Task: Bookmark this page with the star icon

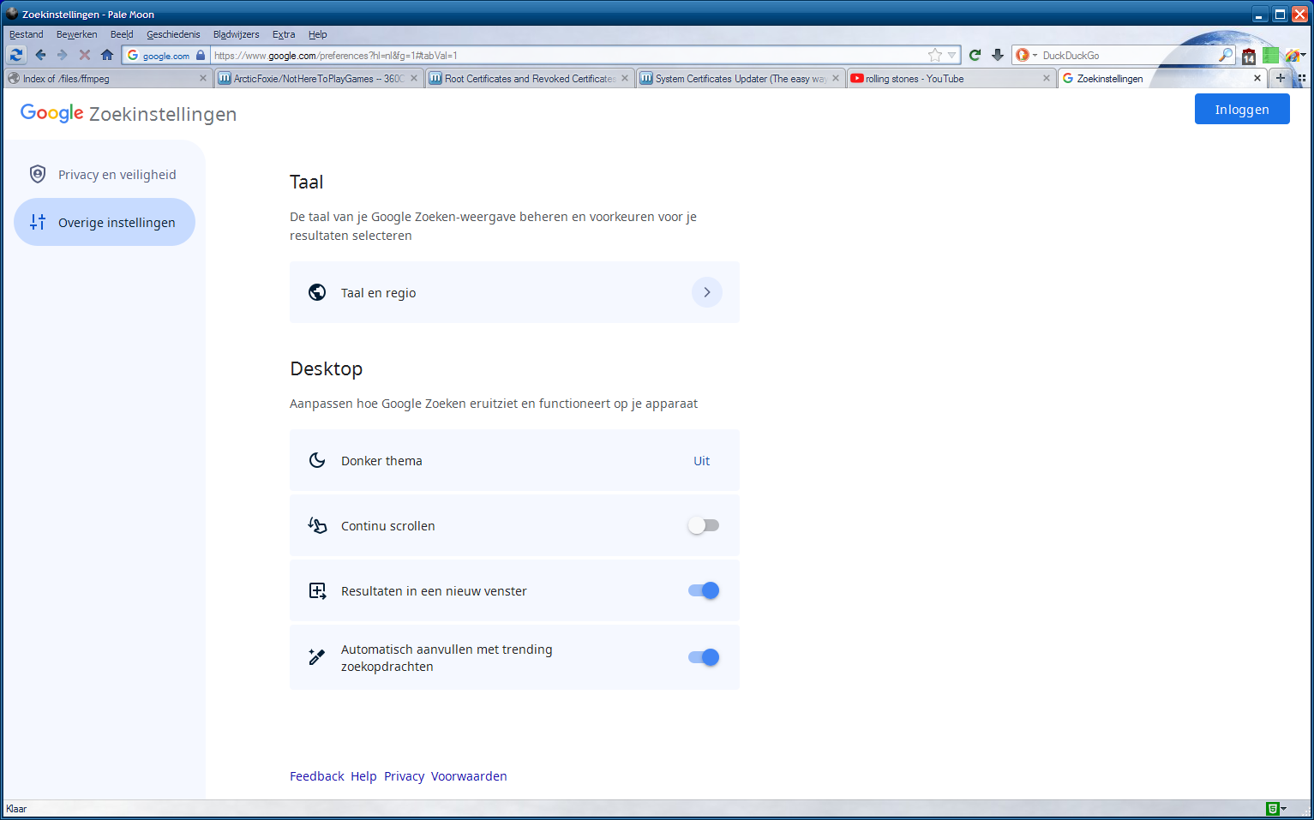Action: point(935,55)
